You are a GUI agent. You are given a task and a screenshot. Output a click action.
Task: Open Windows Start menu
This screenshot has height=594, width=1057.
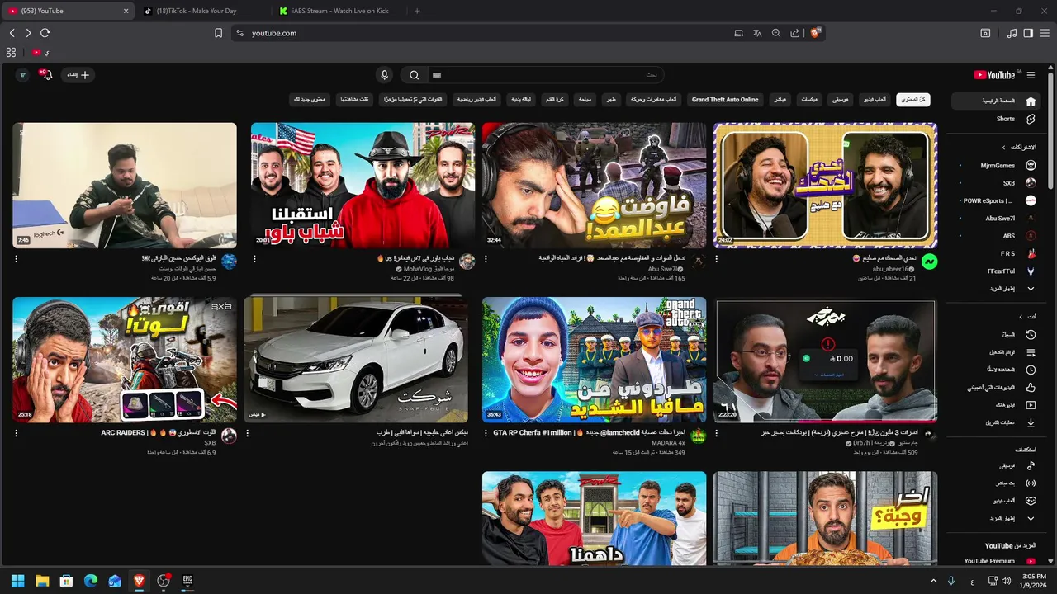tap(17, 581)
